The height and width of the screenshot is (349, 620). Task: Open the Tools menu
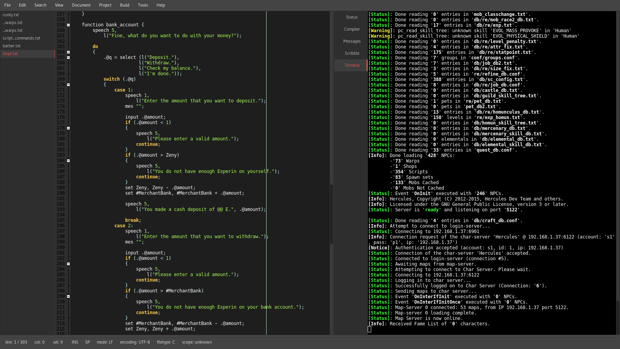(x=143, y=5)
